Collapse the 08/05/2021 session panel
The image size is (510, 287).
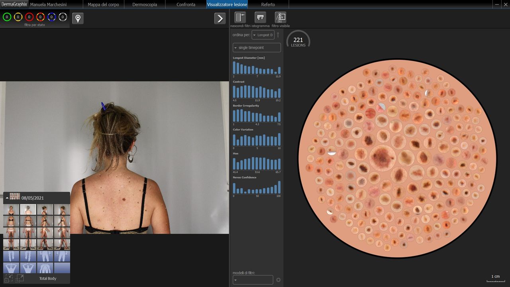7,198
